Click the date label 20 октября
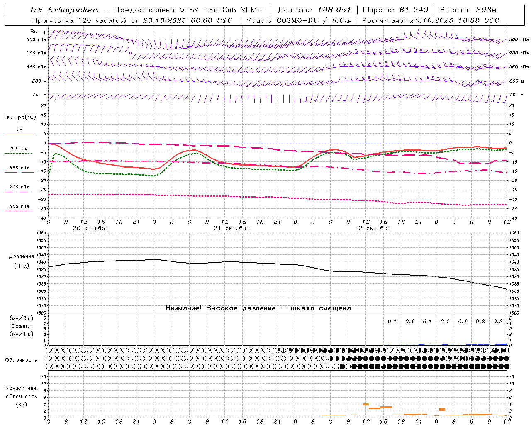The width and height of the screenshot is (531, 425). [91, 228]
